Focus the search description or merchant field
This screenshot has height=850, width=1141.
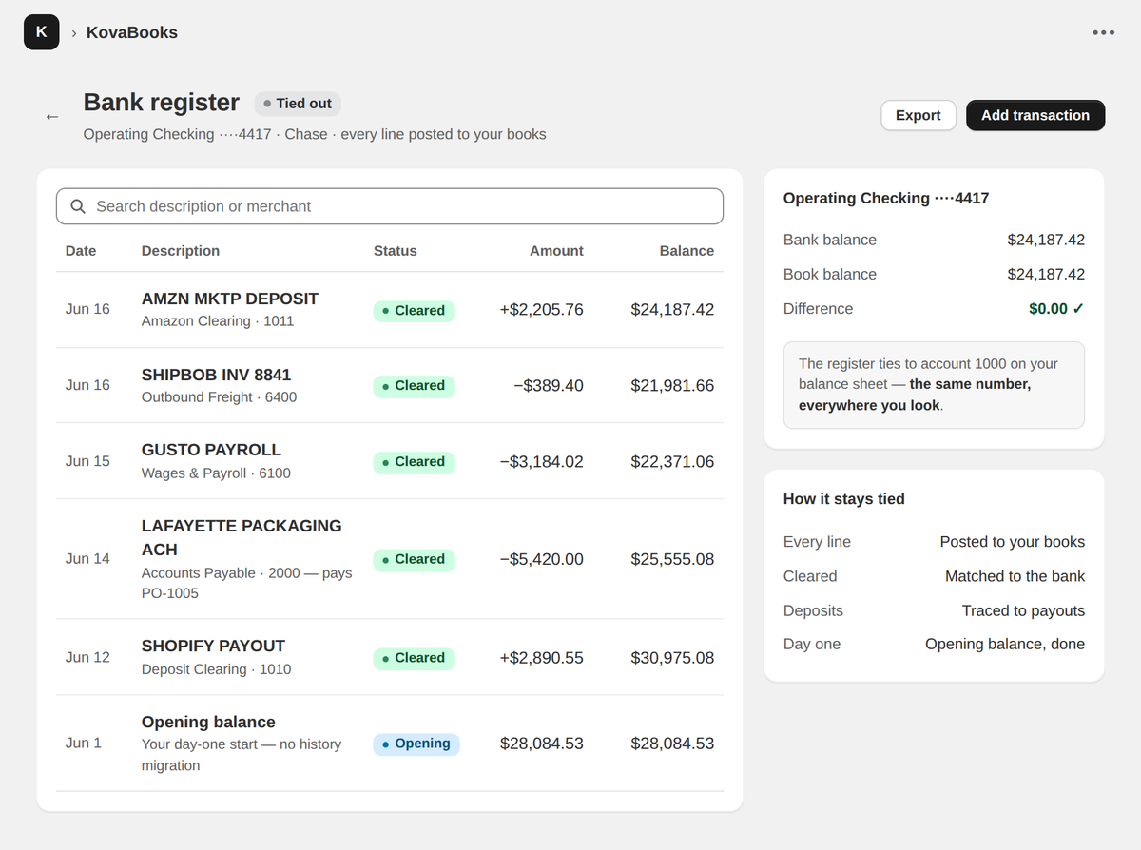tap(390, 206)
